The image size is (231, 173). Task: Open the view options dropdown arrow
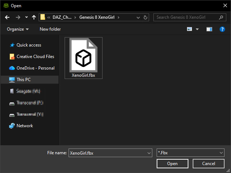click(197, 29)
